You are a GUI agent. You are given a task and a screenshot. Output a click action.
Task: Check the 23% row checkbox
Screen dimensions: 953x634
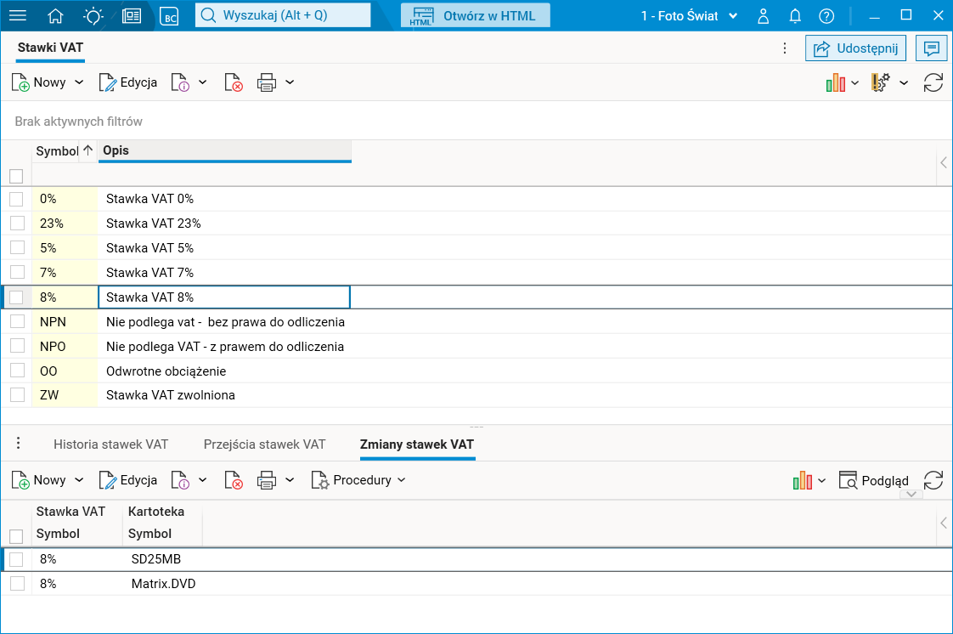tap(17, 223)
